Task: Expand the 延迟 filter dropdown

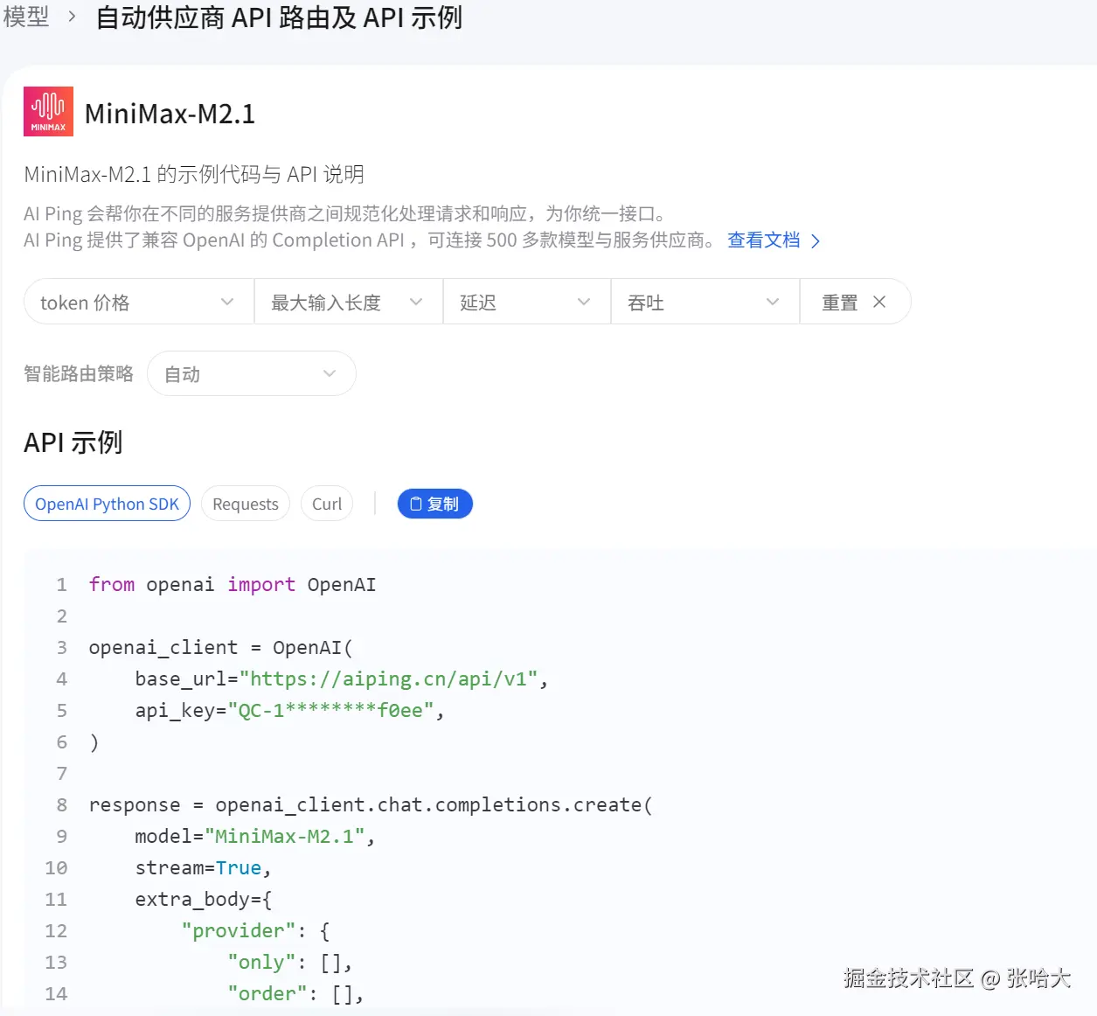Action: tap(527, 302)
